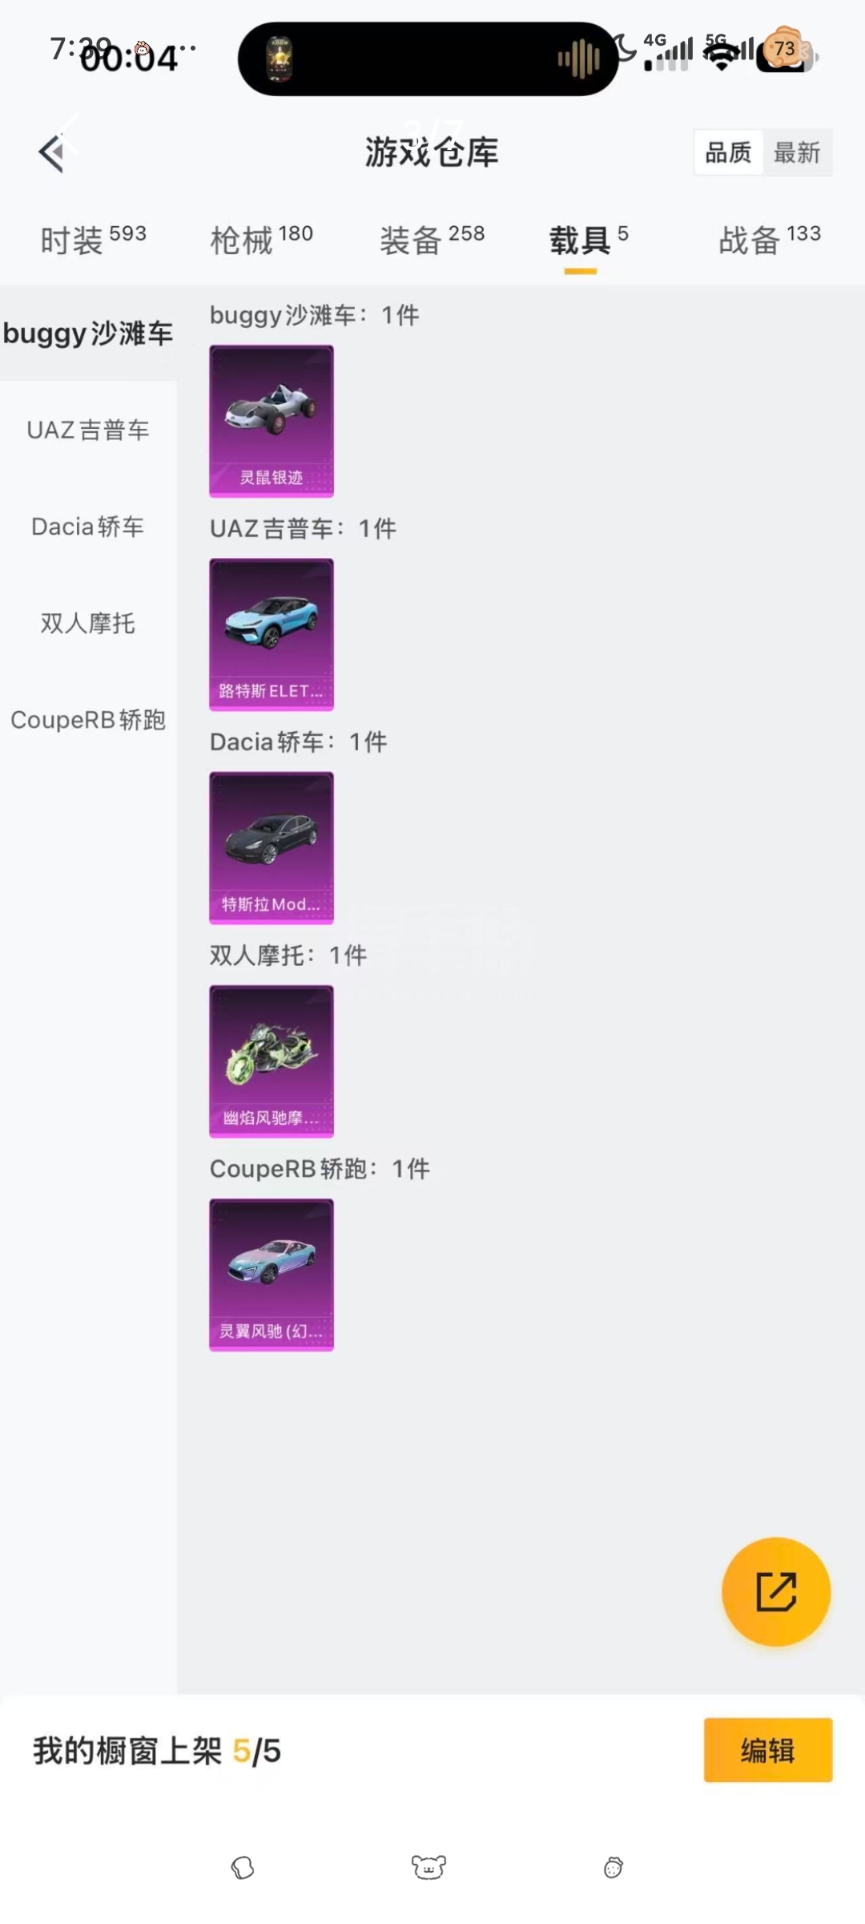Open the 装备 258 tab
Viewport: 865px width, 1924px height.
432,240
